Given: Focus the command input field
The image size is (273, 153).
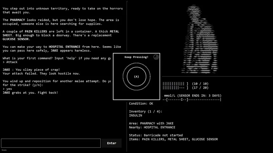Looking at the screenshot, I should (x=51, y=143).
